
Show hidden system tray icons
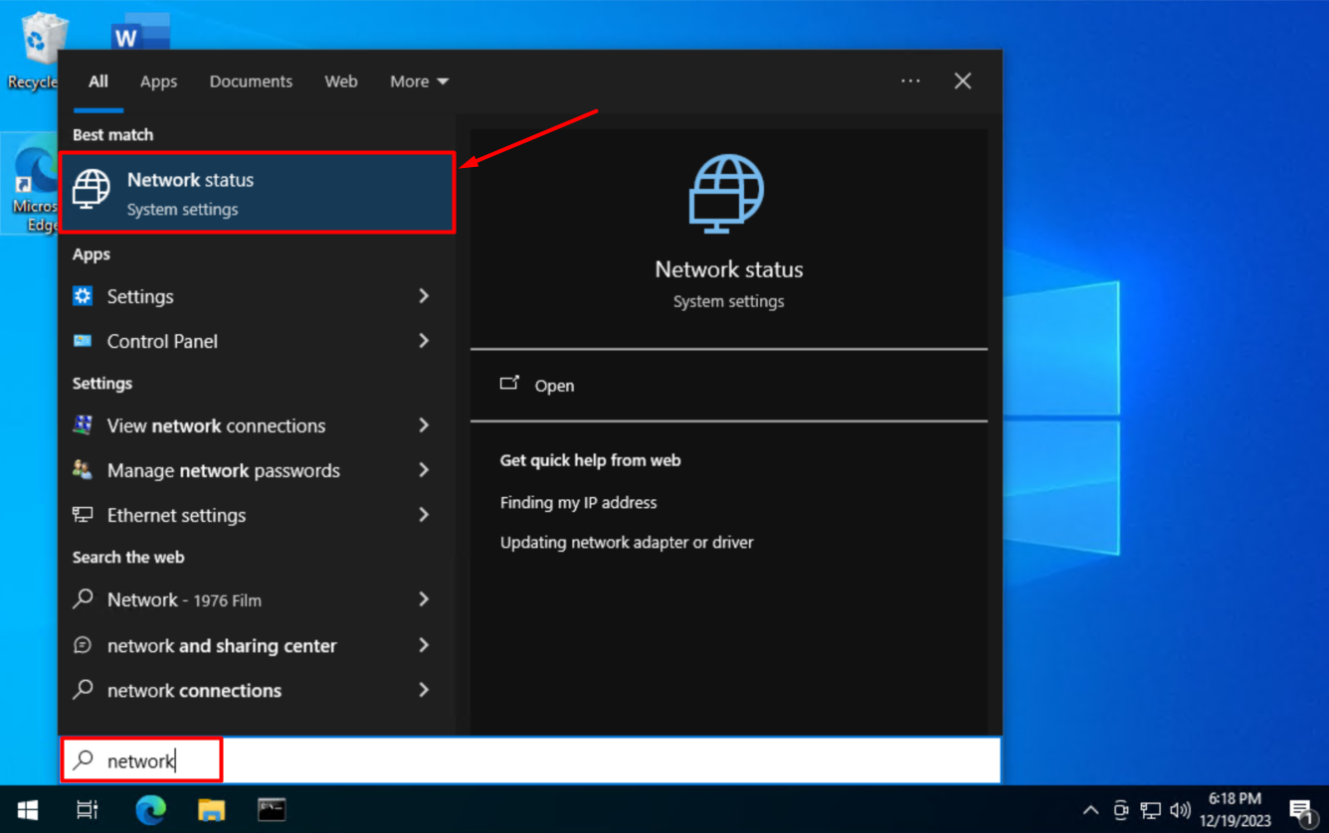tap(1090, 810)
